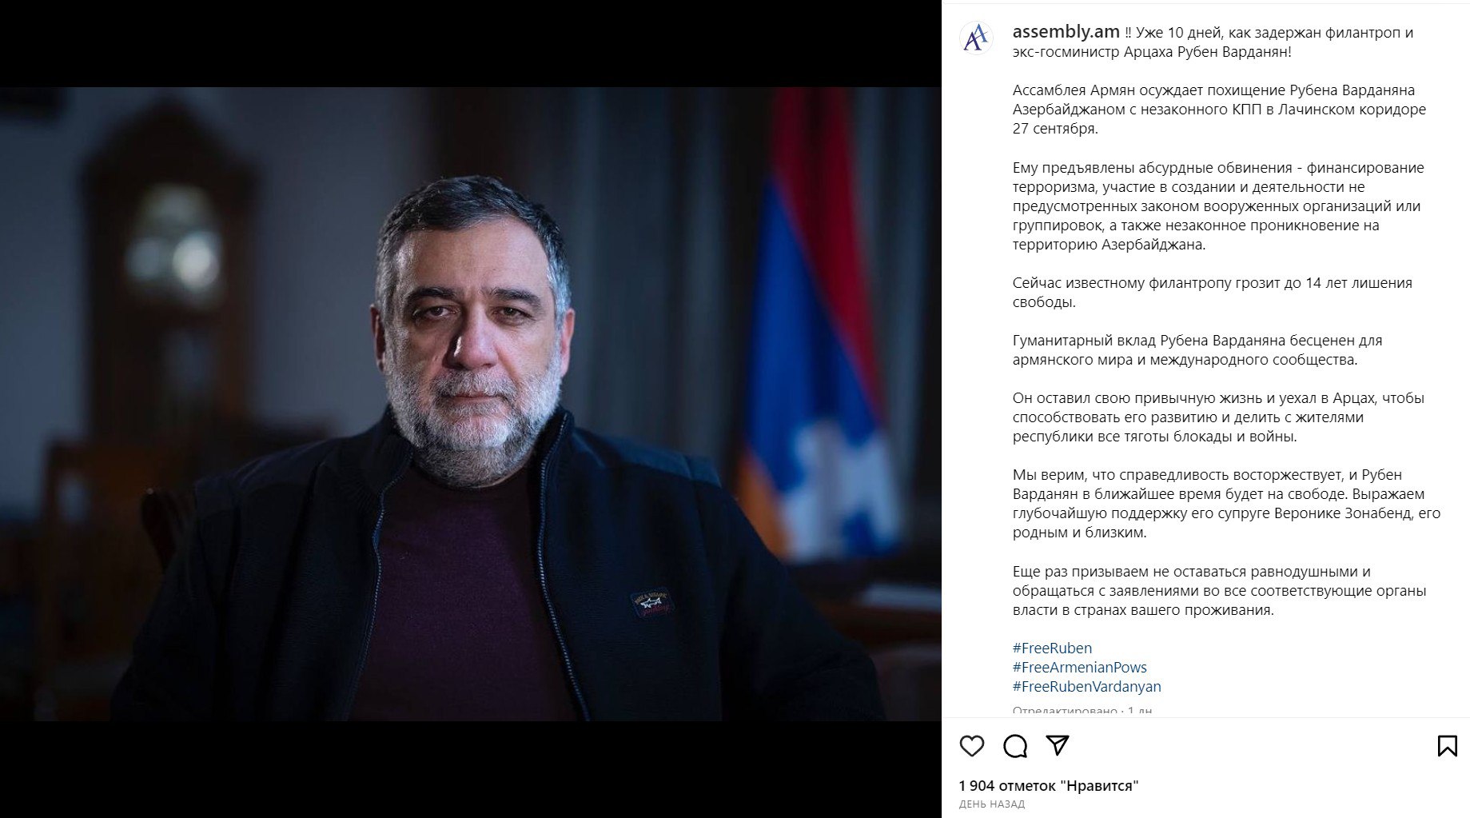Click the post timestamp 'ДЕНЬ НАЗАД'
The height and width of the screenshot is (818, 1470).
pos(991,804)
